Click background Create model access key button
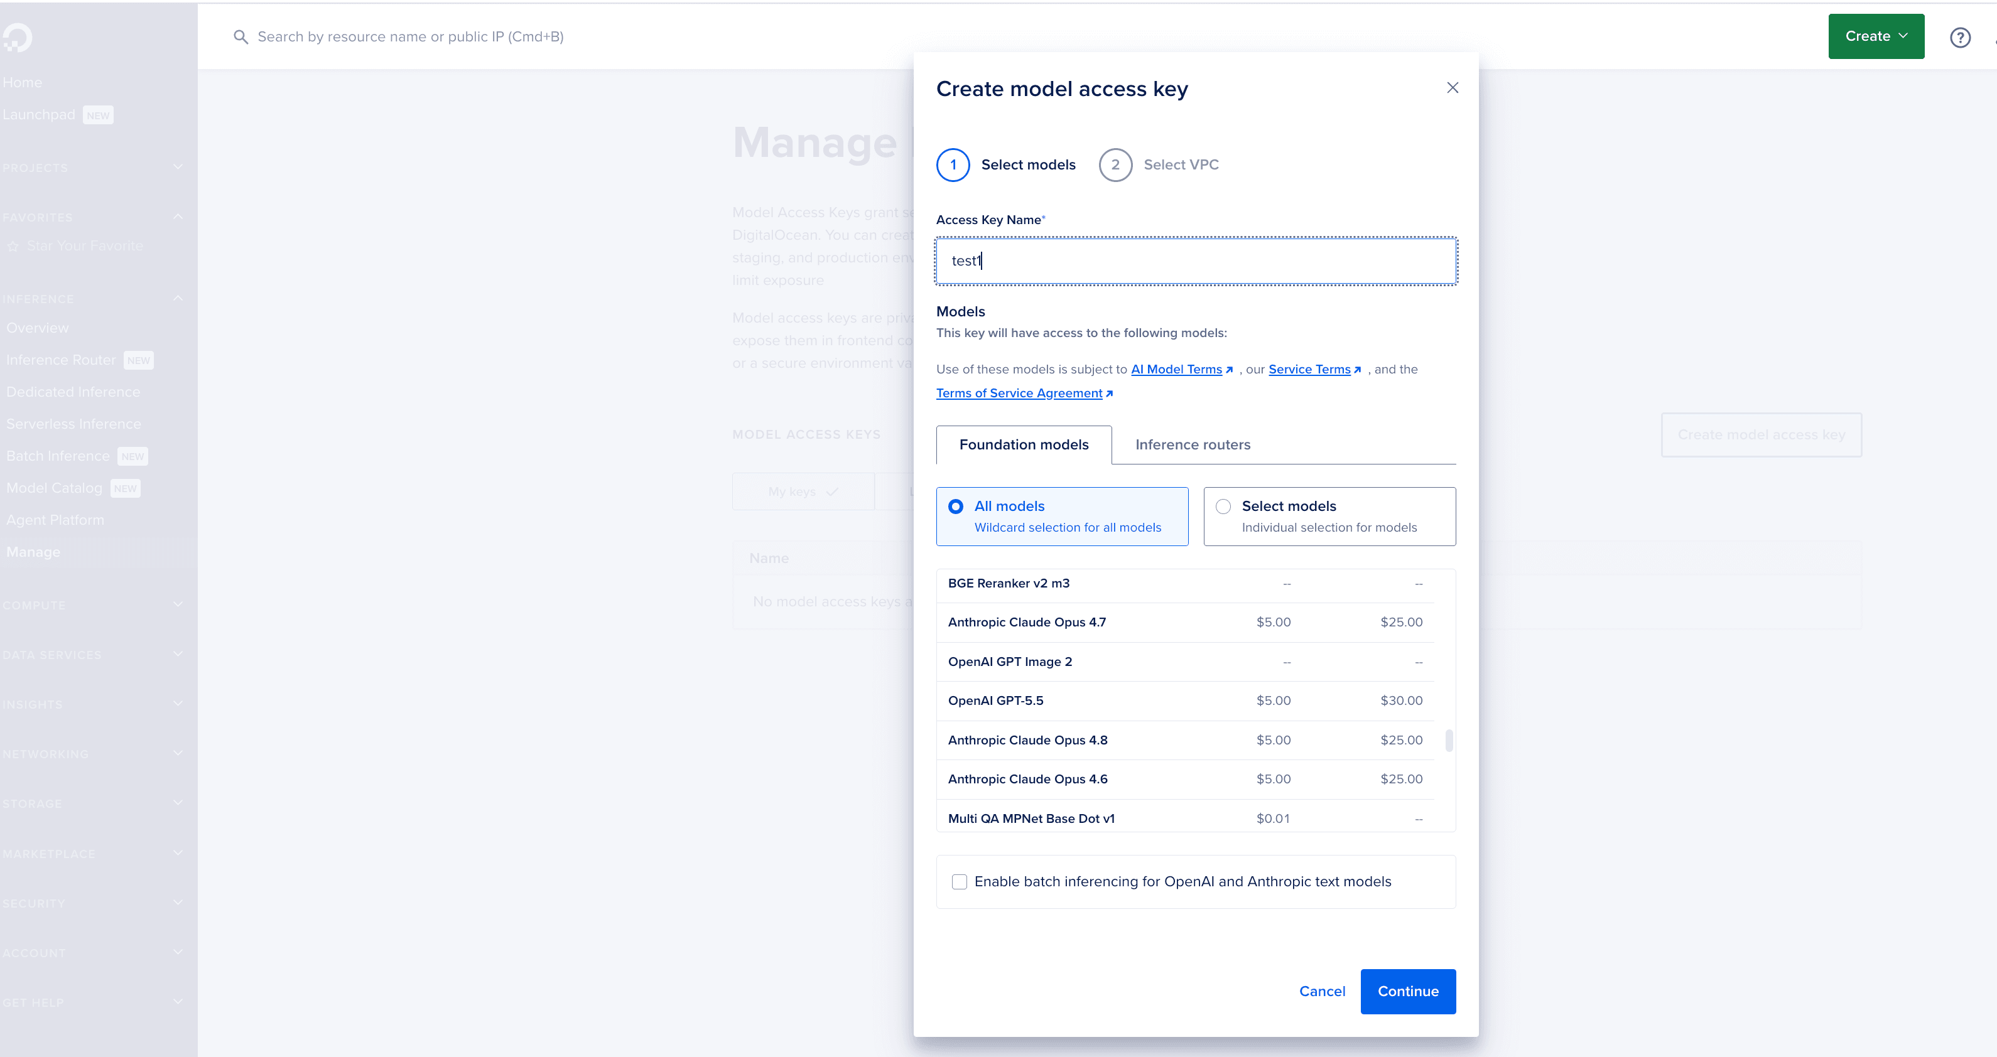Screen dimensions: 1997x1057 [x=1760, y=435]
